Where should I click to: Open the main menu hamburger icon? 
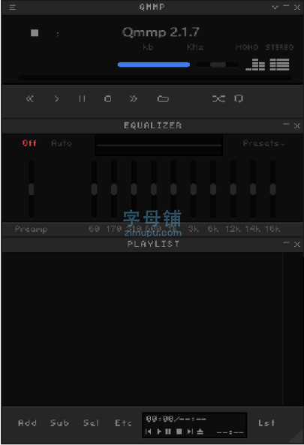click(13, 7)
